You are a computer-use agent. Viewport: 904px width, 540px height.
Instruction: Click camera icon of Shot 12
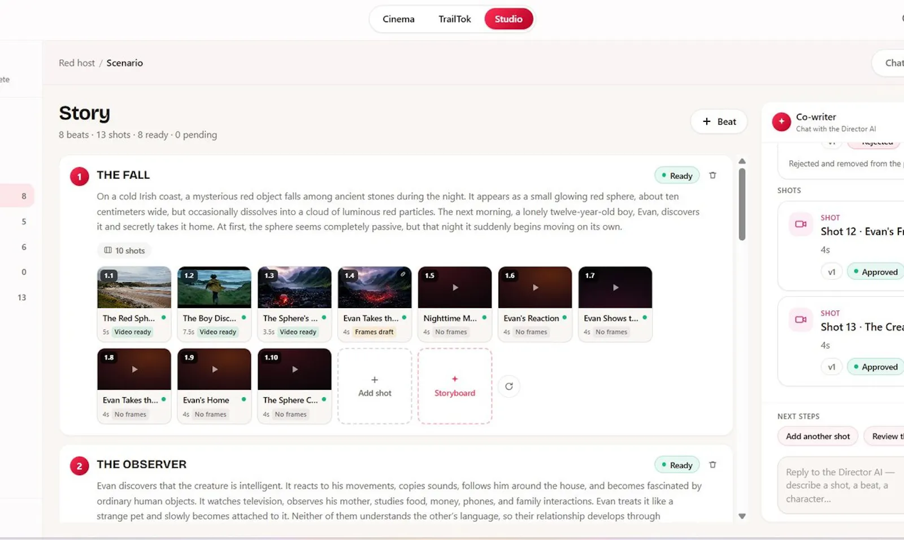(801, 224)
